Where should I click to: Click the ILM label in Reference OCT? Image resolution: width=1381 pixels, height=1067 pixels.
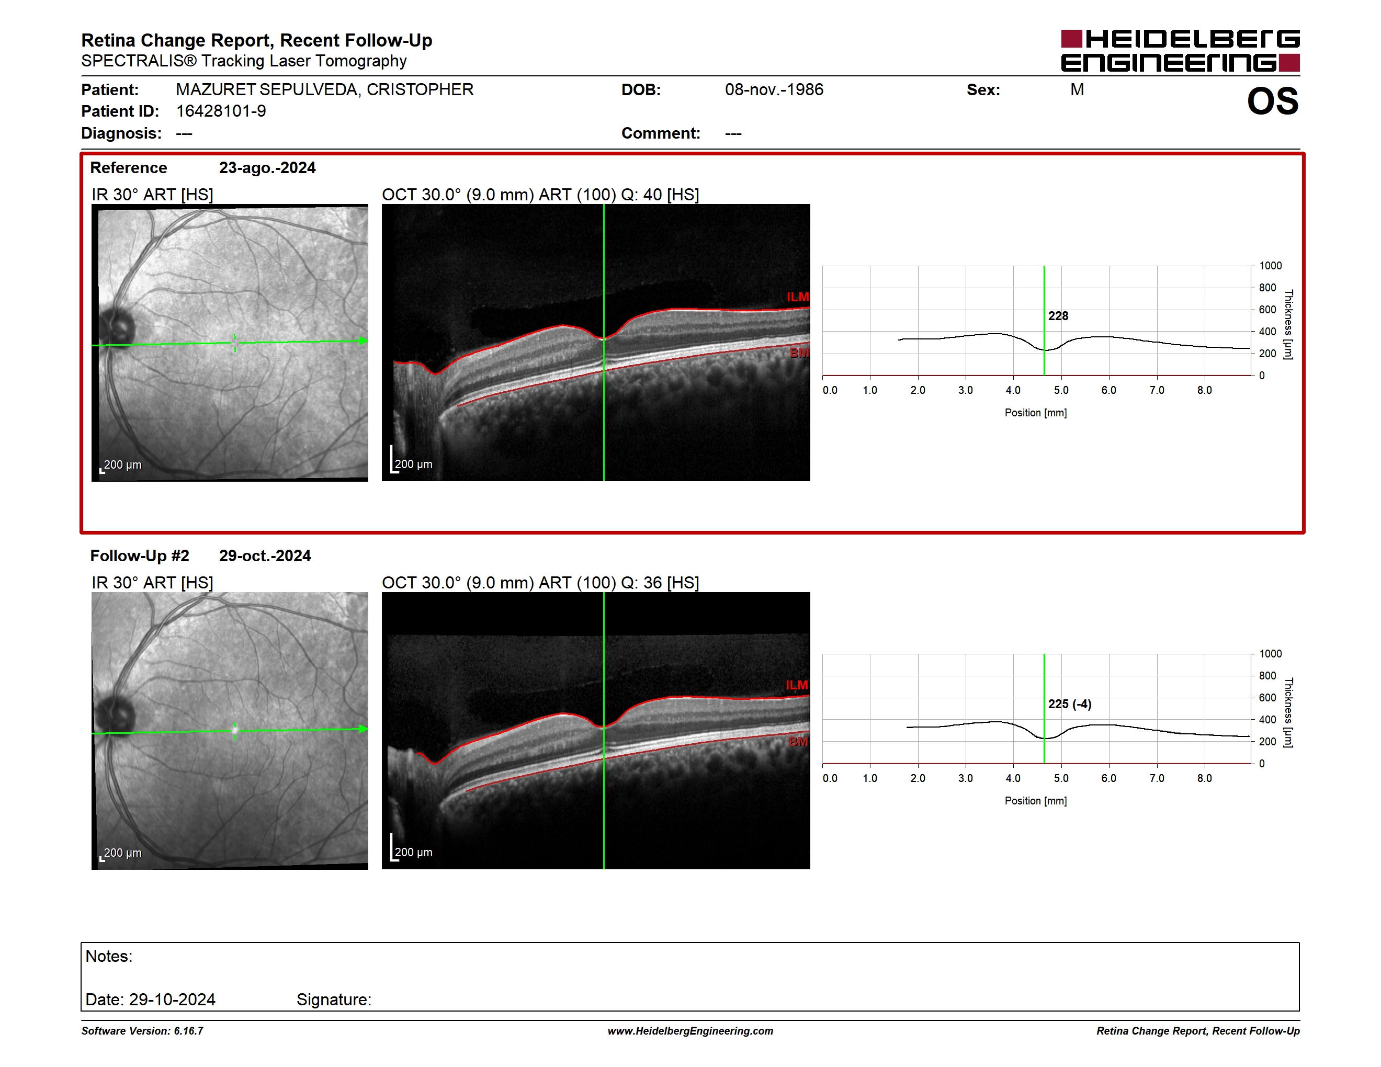pos(797,297)
